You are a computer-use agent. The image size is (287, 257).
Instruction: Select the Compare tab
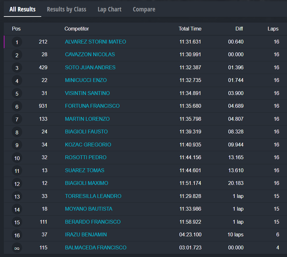click(x=144, y=9)
